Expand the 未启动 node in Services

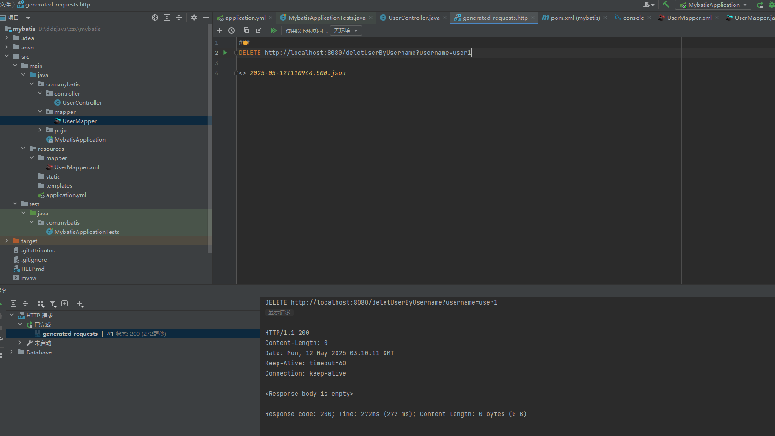click(20, 343)
